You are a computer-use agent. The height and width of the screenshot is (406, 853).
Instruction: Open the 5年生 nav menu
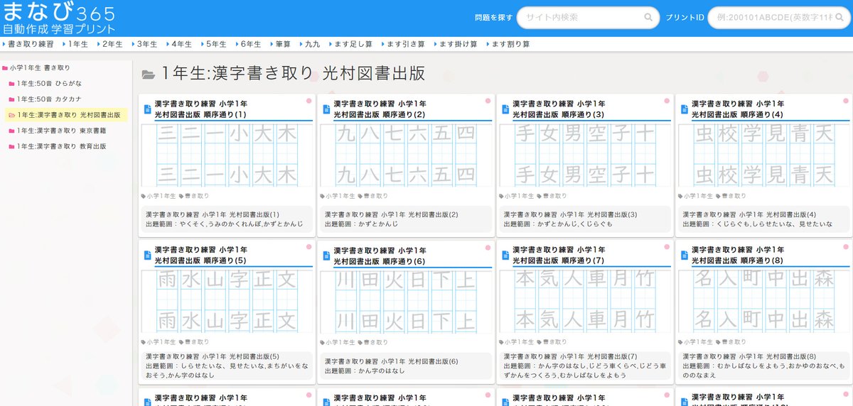(213, 44)
